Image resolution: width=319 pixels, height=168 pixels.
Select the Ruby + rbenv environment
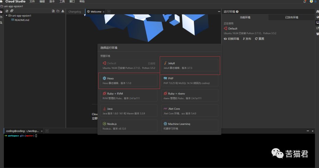(x=190, y=96)
